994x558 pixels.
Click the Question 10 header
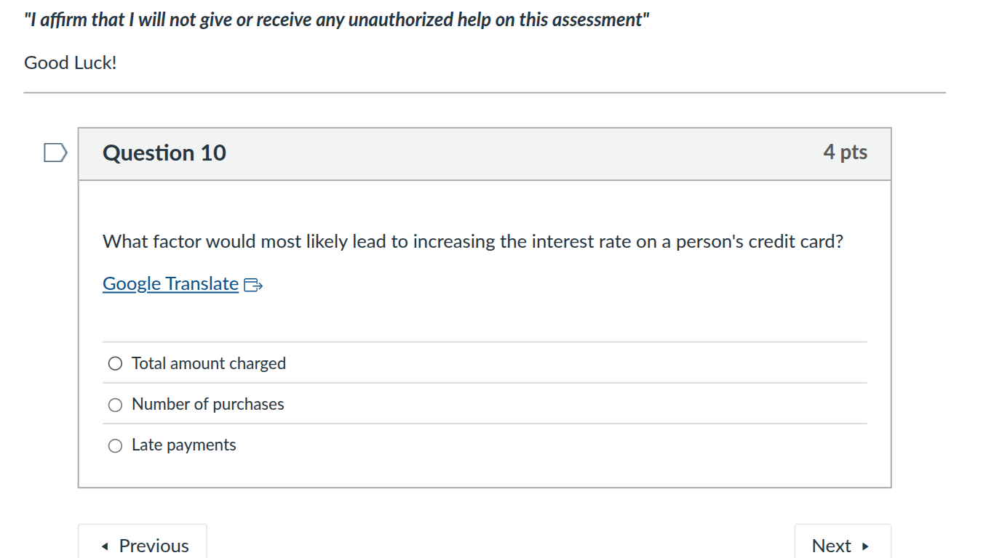164,153
